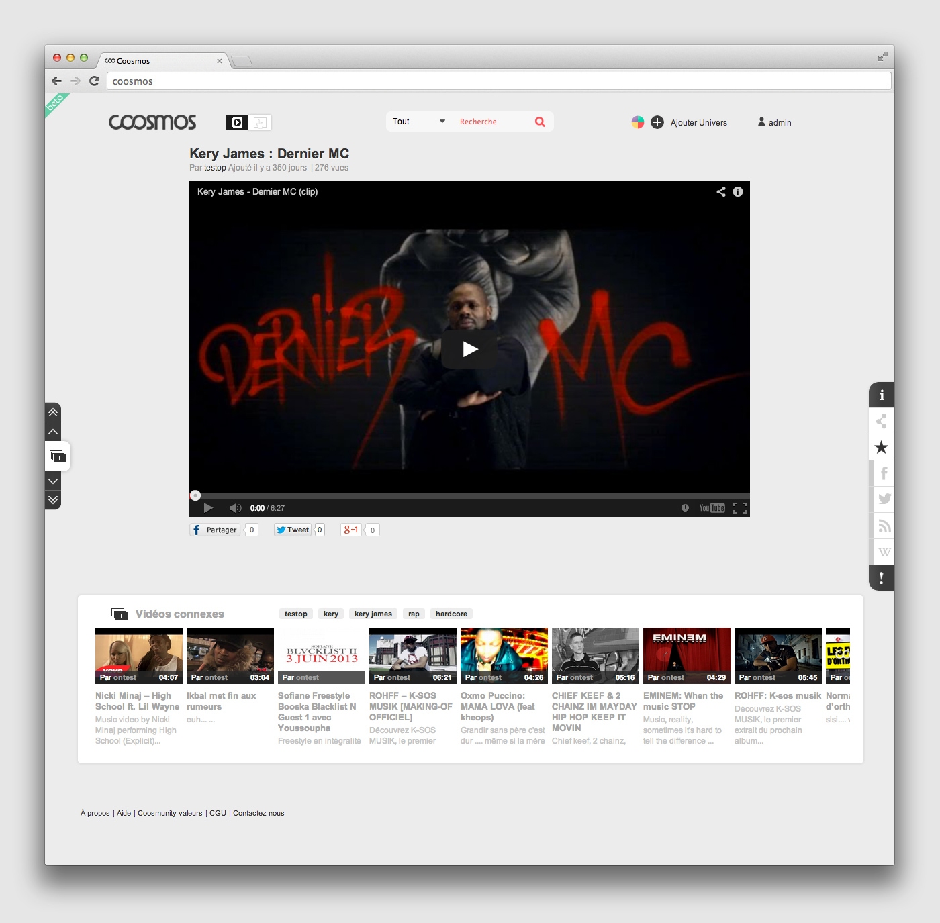Toggle fullscreen on the player
This screenshot has height=923, width=940.
[739, 508]
